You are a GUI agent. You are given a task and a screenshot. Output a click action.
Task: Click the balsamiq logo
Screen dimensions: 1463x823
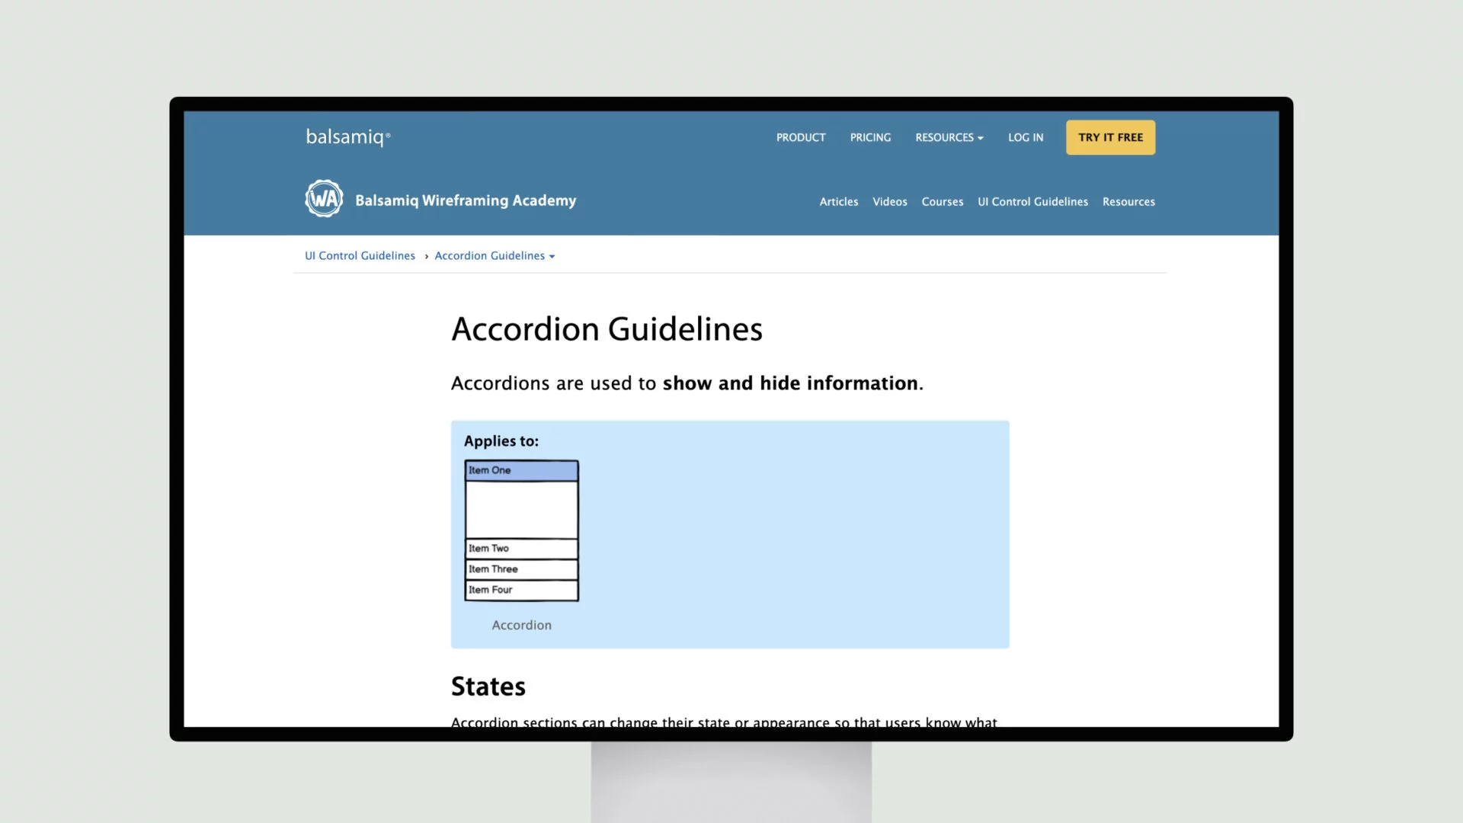[x=348, y=137]
